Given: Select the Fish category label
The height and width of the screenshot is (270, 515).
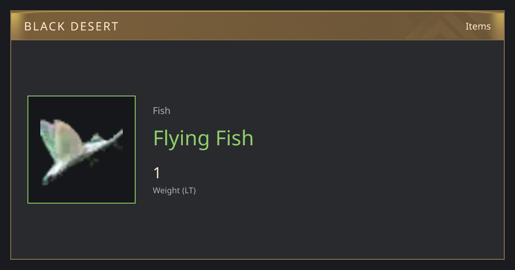Looking at the screenshot, I should click(x=161, y=111).
